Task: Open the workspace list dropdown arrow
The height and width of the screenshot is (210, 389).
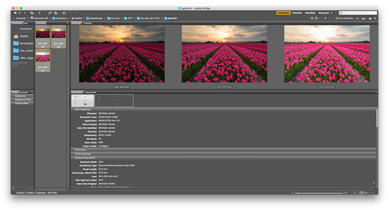Action: (x=332, y=13)
